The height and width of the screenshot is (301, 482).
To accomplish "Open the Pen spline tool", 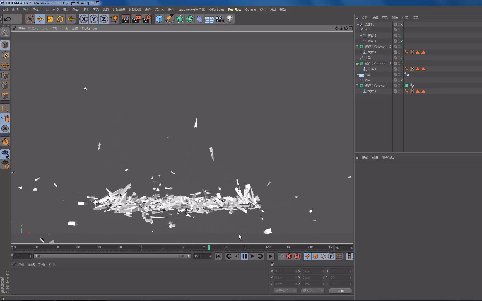I will click(x=170, y=19).
